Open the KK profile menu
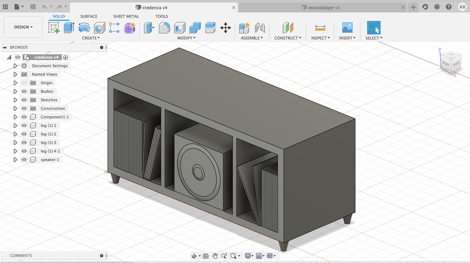The height and width of the screenshot is (263, 470). pyautogui.click(x=462, y=7)
